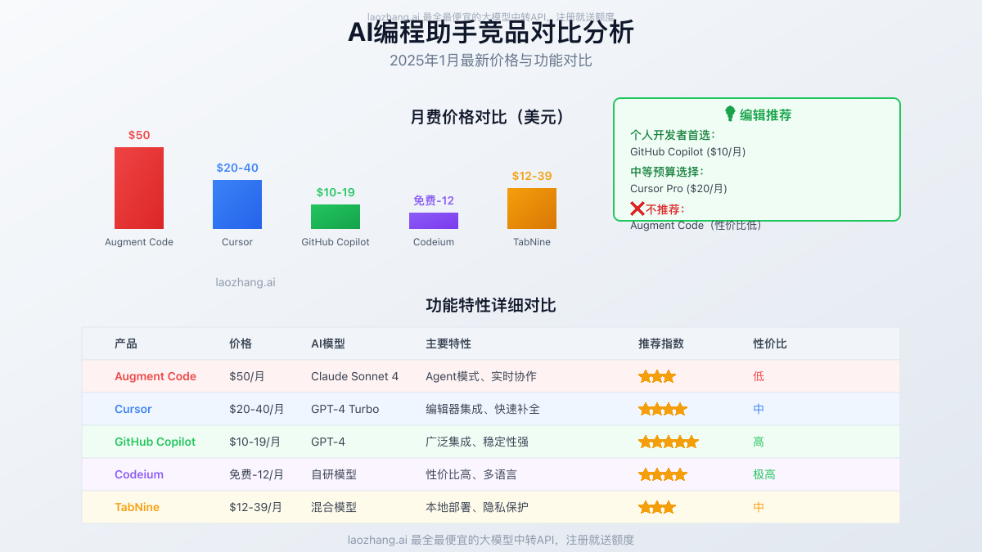Click the 本地部署、隐私保护 feature cell
Image resolution: width=982 pixels, height=552 pixels.
coord(477,507)
